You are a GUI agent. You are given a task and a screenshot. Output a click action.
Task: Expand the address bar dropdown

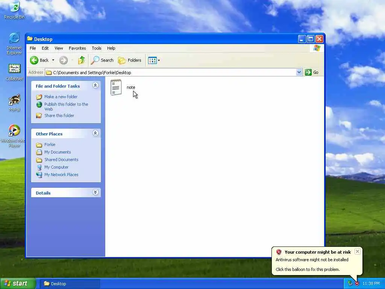tap(299, 72)
